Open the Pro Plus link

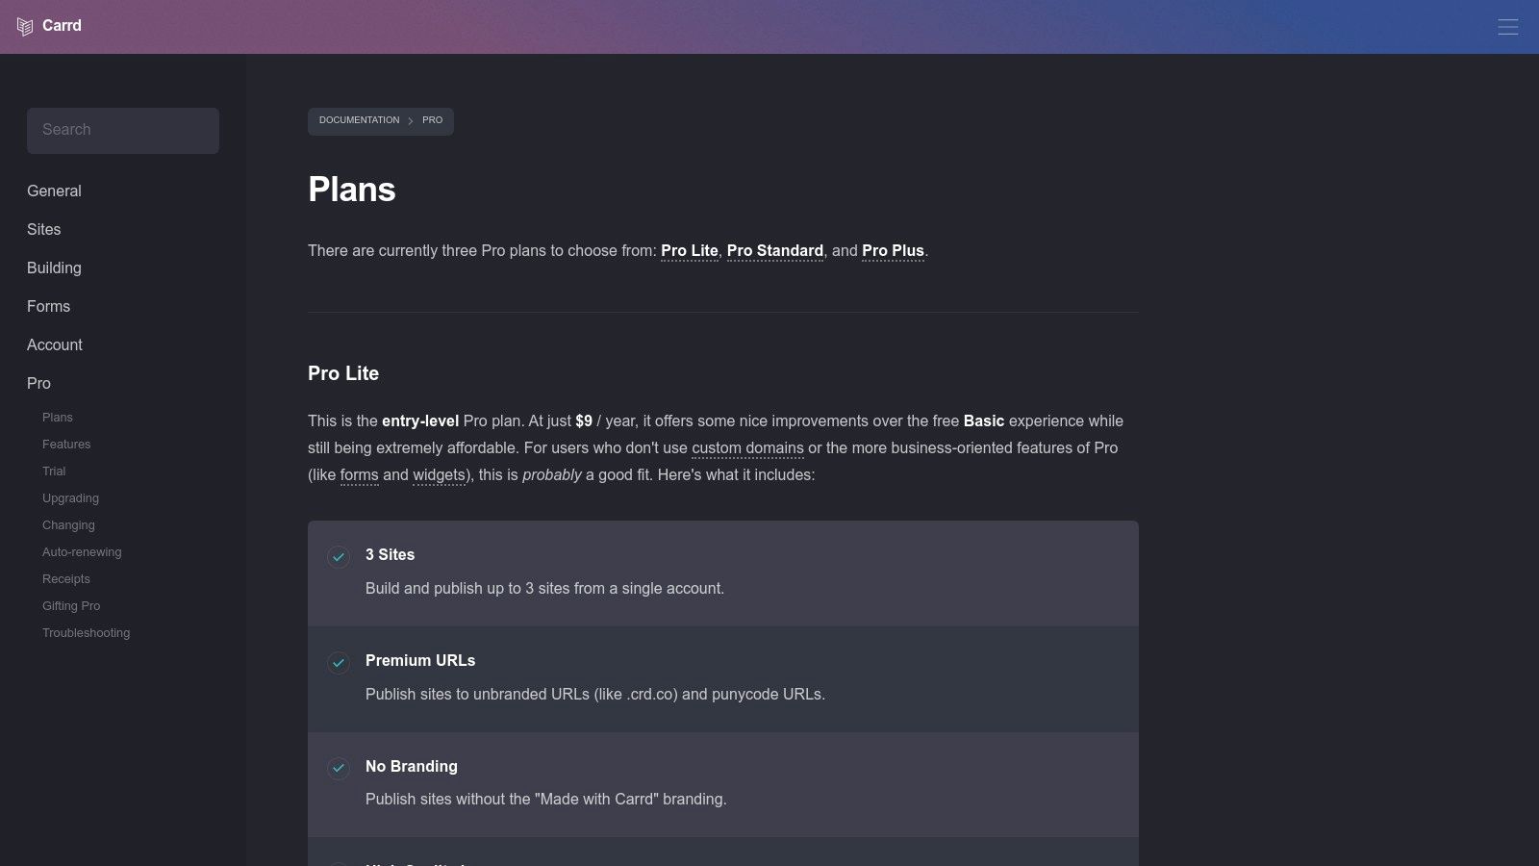click(893, 250)
